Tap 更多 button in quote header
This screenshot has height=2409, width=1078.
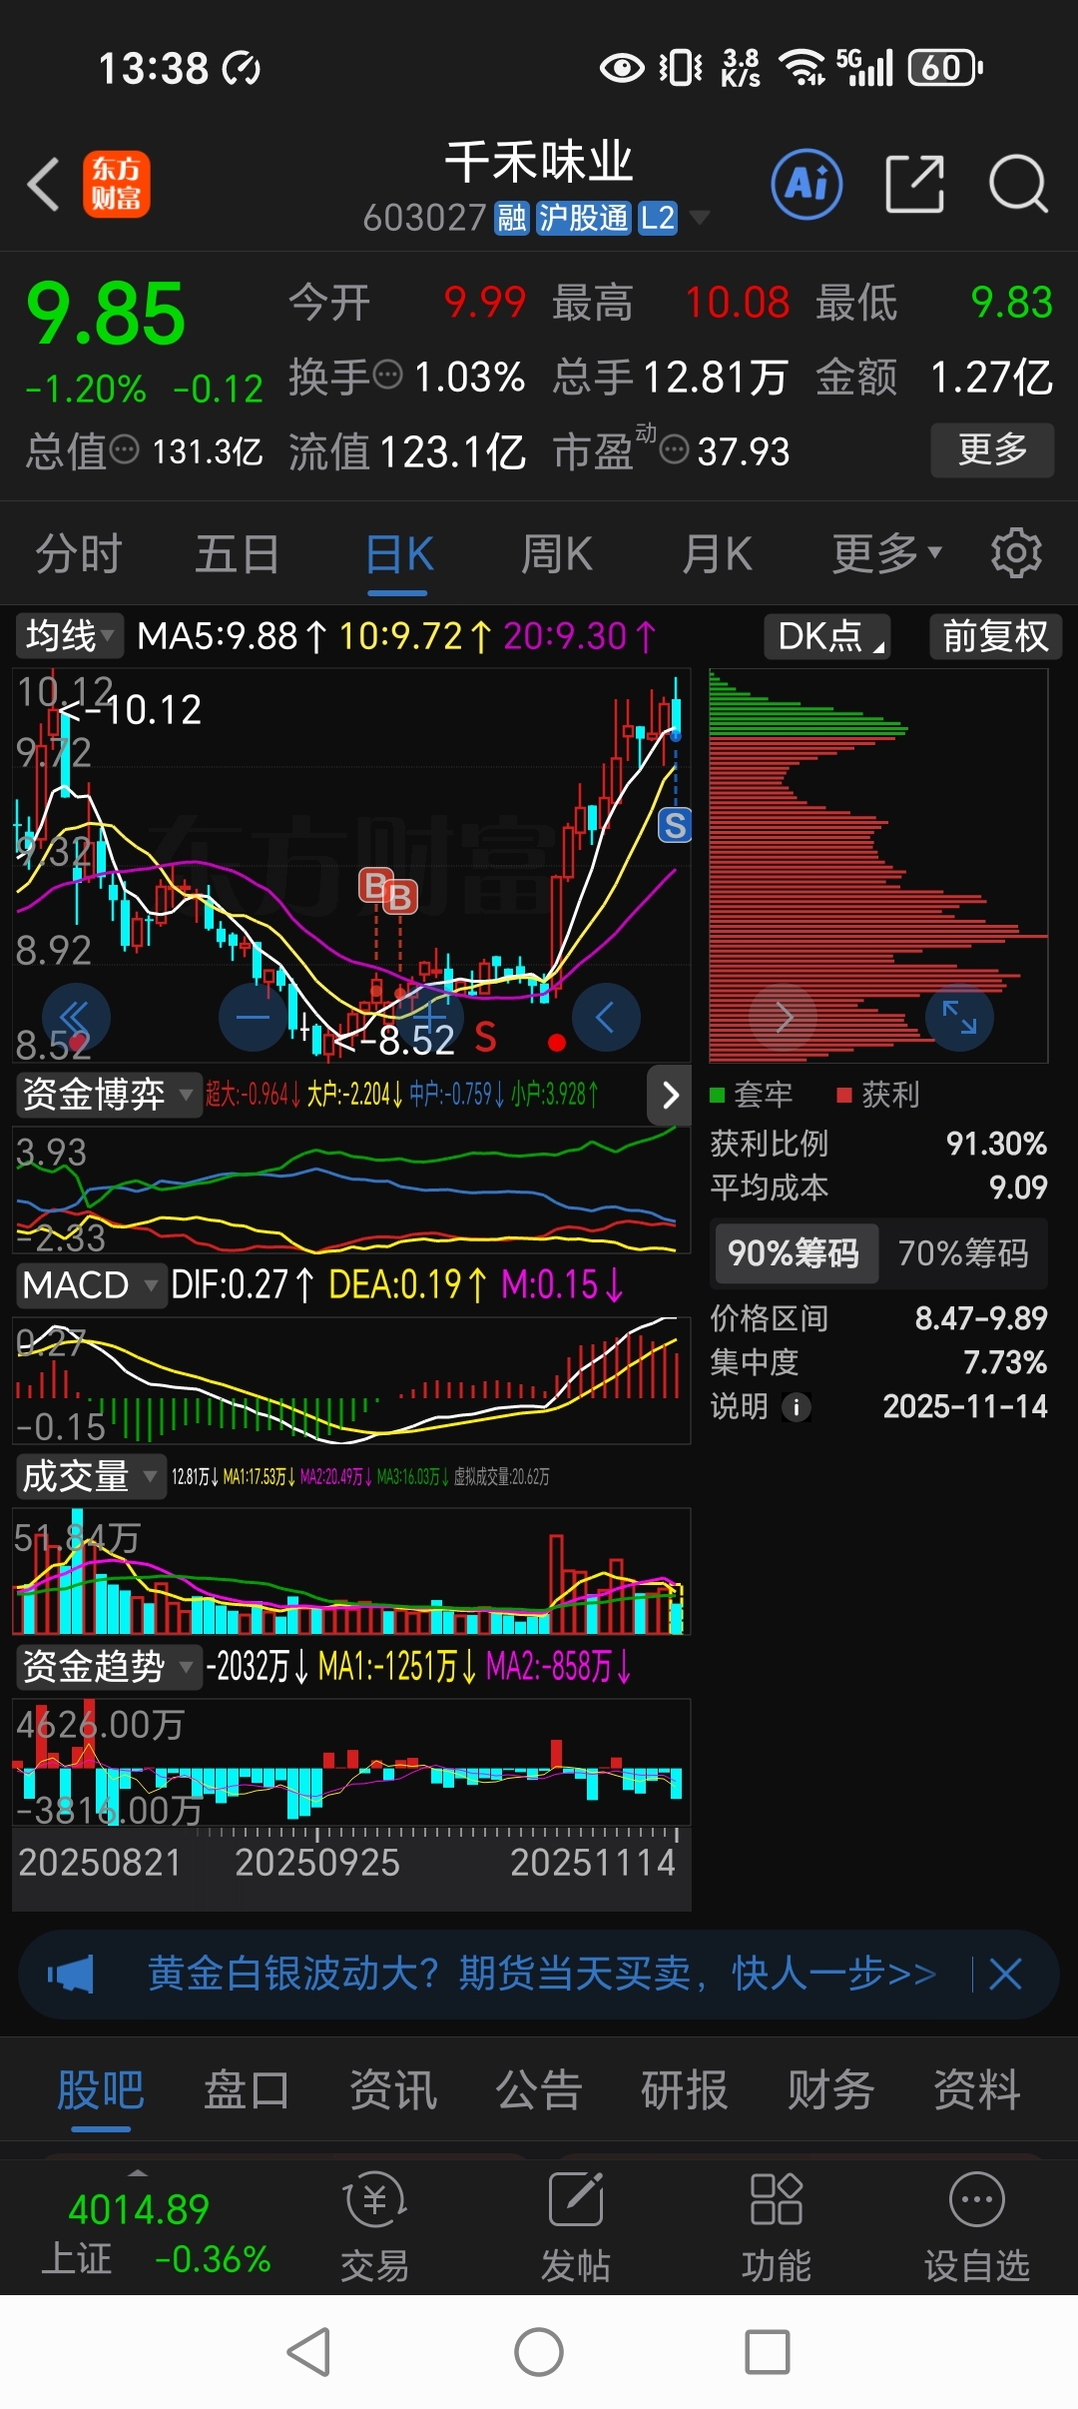[x=992, y=449]
